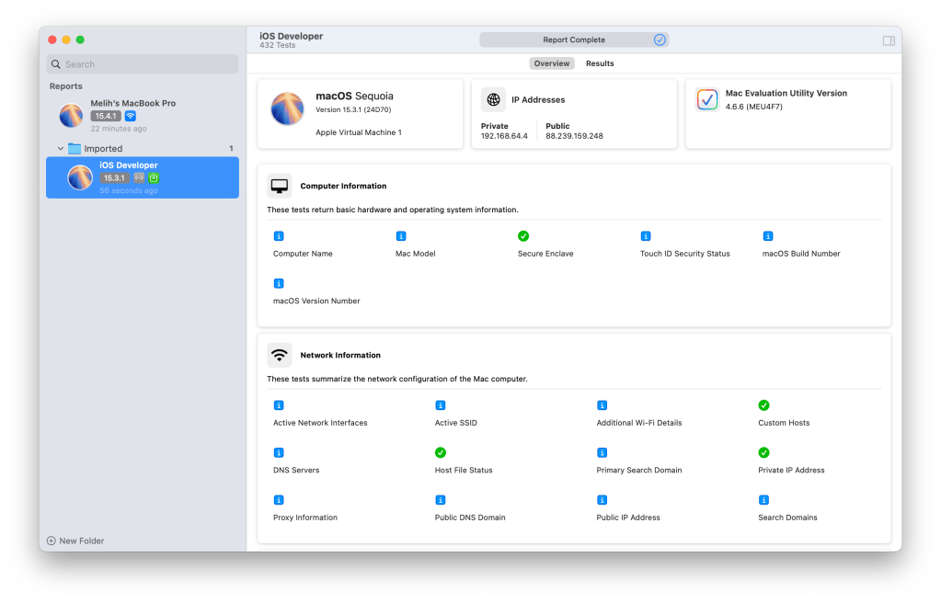Click the Report Complete progress bar

coord(574,40)
